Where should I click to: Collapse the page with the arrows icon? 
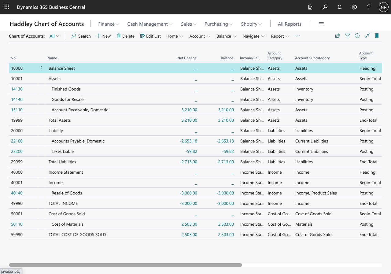pyautogui.click(x=367, y=36)
